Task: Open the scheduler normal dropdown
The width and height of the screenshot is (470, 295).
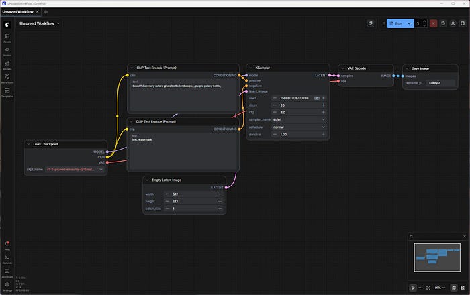Action: click(299, 127)
